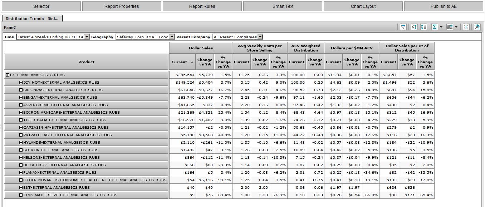Click the row grouping list icon
485x207 pixels.
point(424,27)
